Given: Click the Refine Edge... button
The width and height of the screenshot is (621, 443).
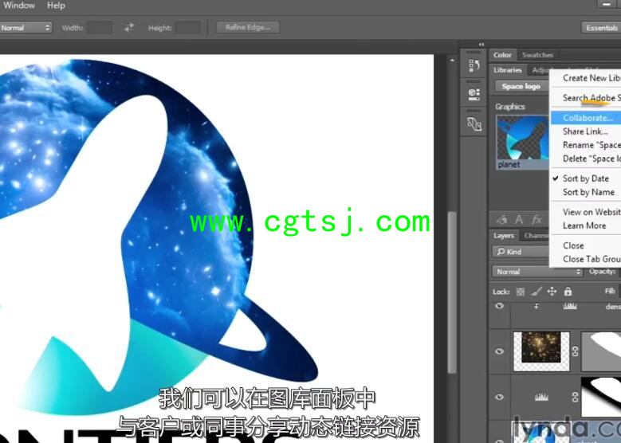Looking at the screenshot, I should click(x=248, y=27).
